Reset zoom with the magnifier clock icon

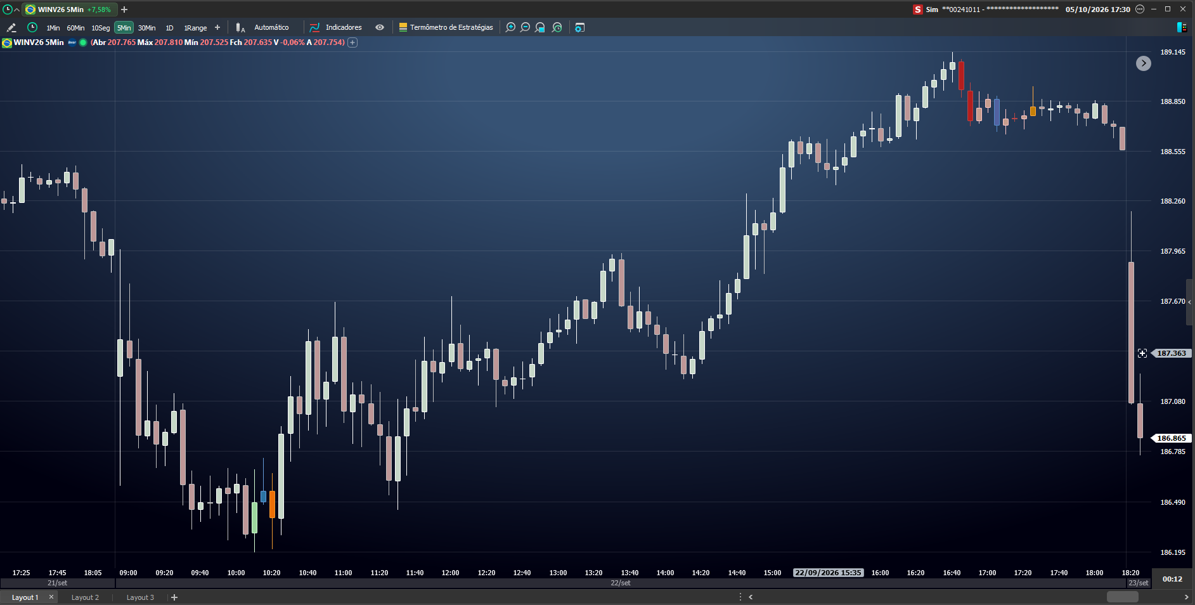tap(557, 27)
